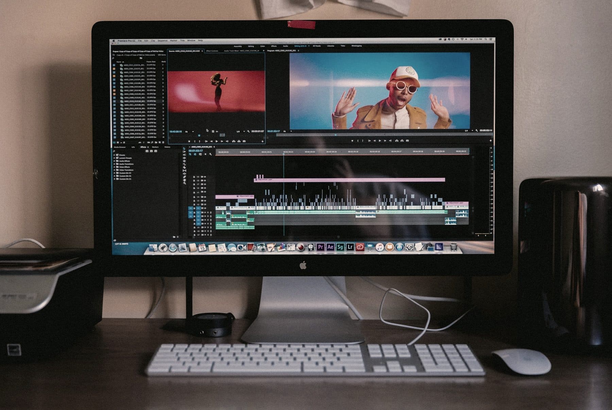Select the Selection tool in Tools panel
This screenshot has height=410, width=612.
coord(184,148)
